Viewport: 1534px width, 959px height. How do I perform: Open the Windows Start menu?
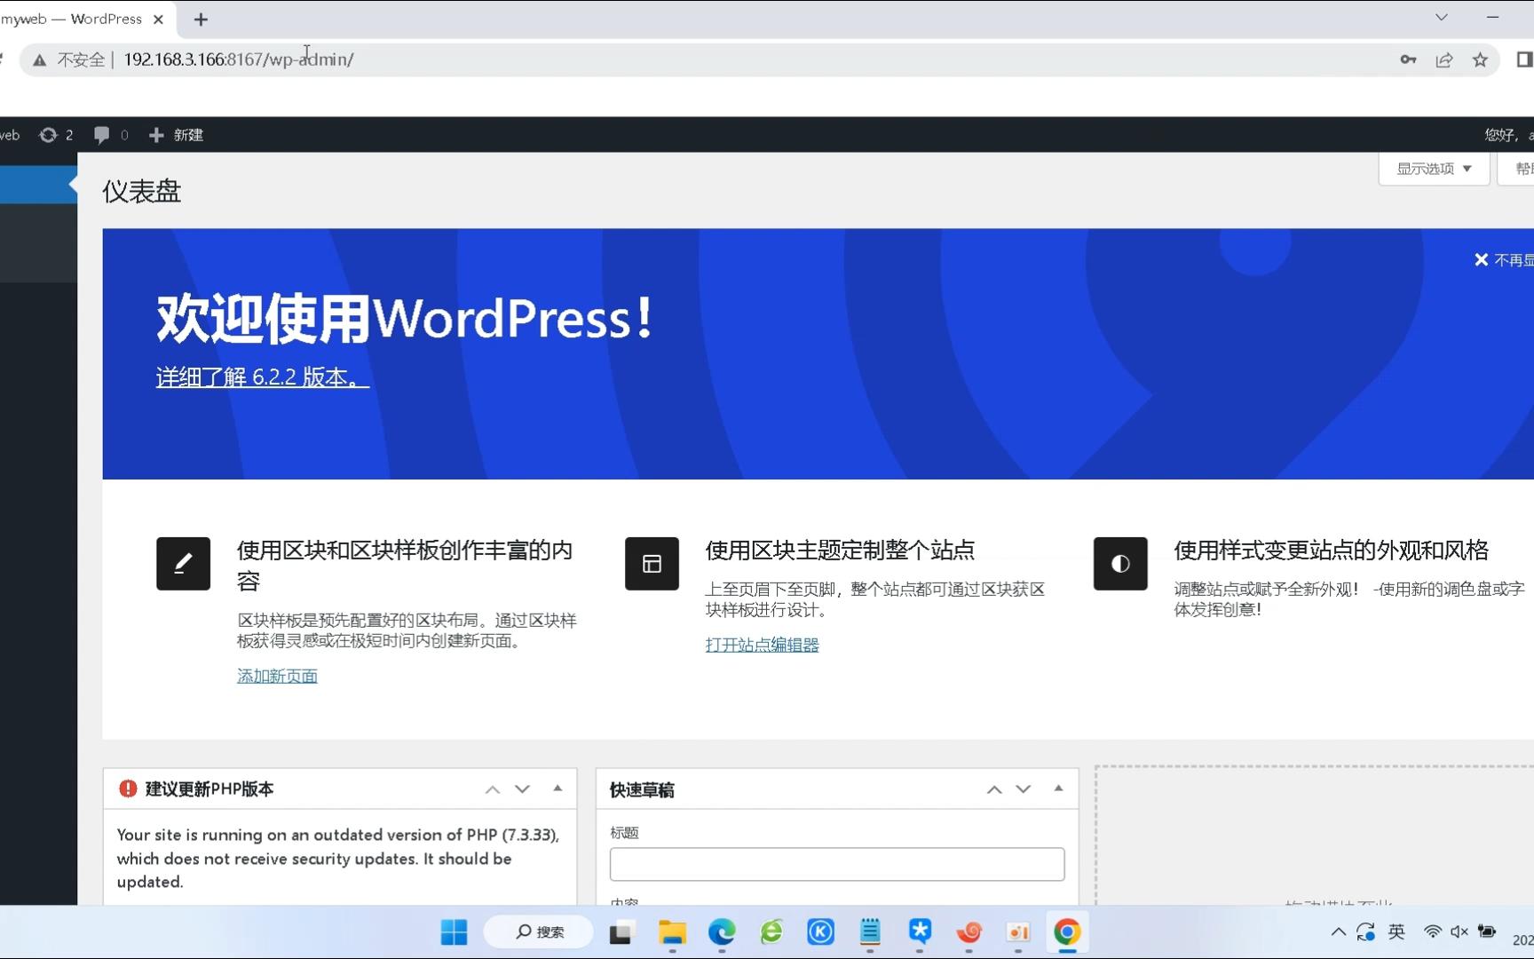click(454, 931)
